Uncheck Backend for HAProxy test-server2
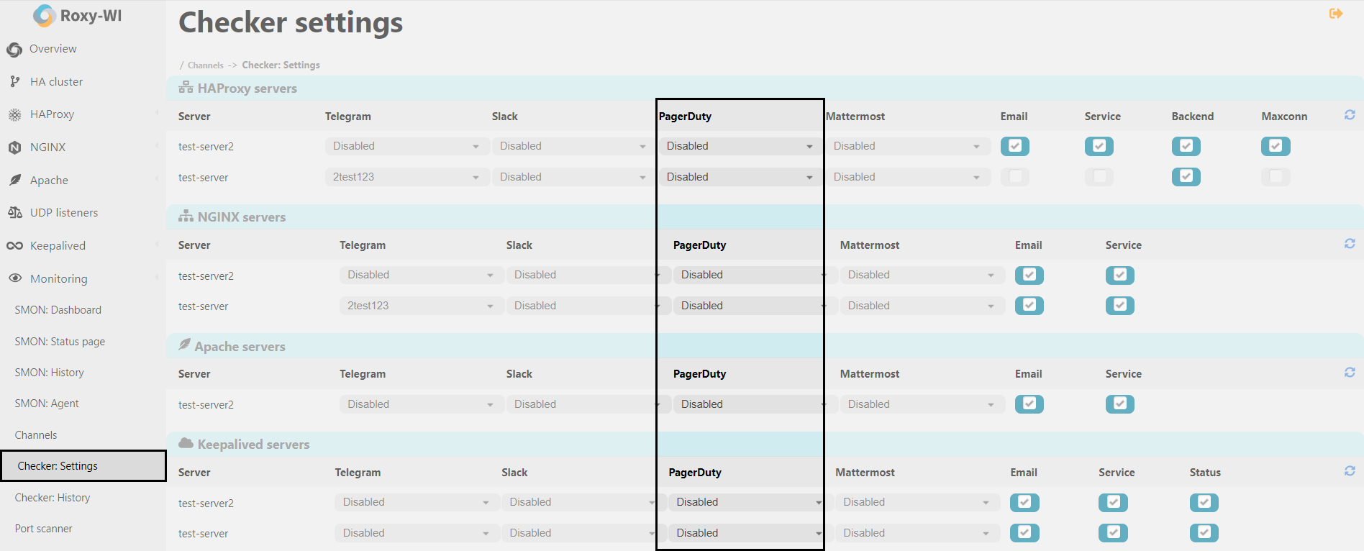Viewport: 1364px width, 551px height. [x=1186, y=146]
